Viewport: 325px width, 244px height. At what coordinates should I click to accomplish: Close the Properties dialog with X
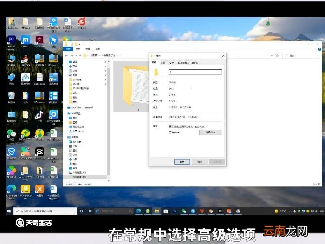pyautogui.click(x=223, y=56)
